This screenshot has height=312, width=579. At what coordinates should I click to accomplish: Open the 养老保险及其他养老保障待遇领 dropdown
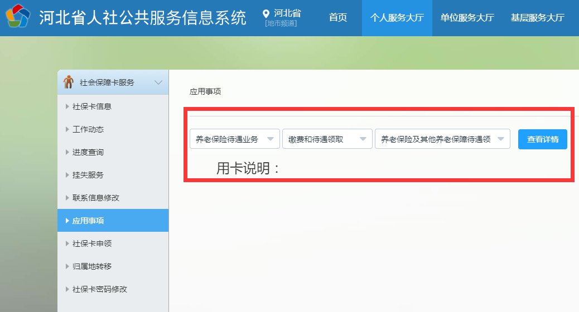[442, 139]
